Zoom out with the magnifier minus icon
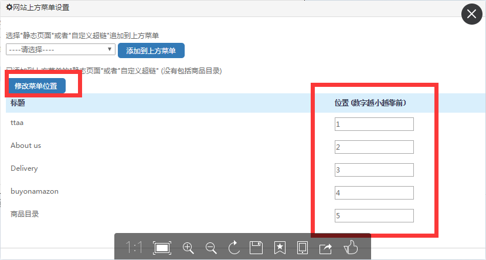486x260 pixels. pyautogui.click(x=211, y=248)
